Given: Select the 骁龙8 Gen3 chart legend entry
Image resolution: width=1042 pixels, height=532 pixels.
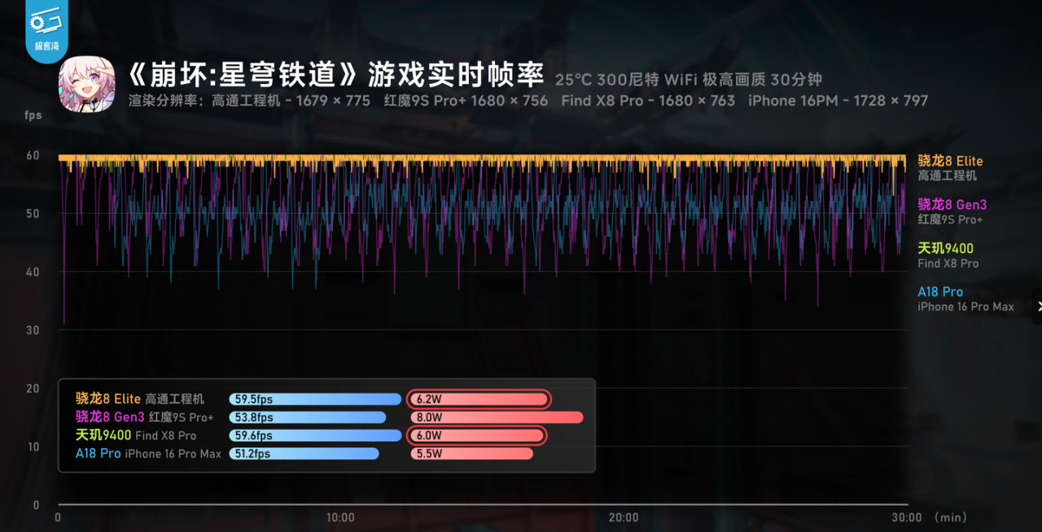Looking at the screenshot, I should click(x=952, y=211).
